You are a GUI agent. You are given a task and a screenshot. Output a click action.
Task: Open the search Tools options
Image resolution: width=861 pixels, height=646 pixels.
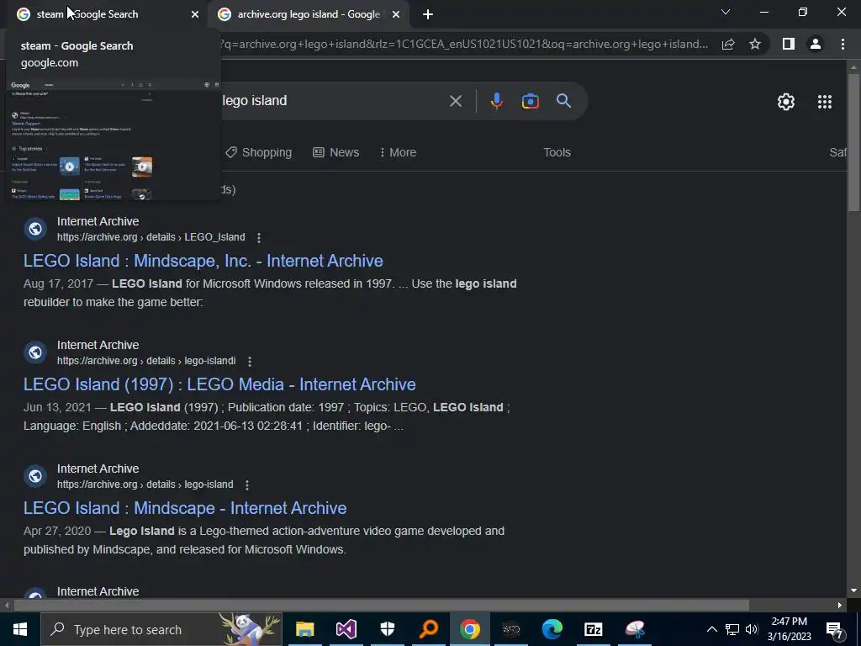tap(557, 152)
